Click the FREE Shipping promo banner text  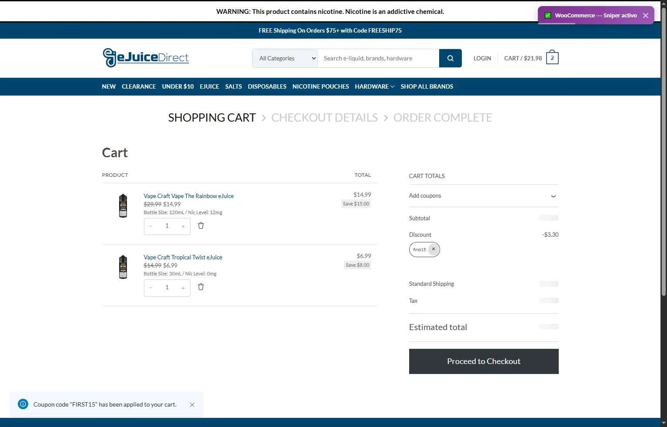tap(330, 30)
